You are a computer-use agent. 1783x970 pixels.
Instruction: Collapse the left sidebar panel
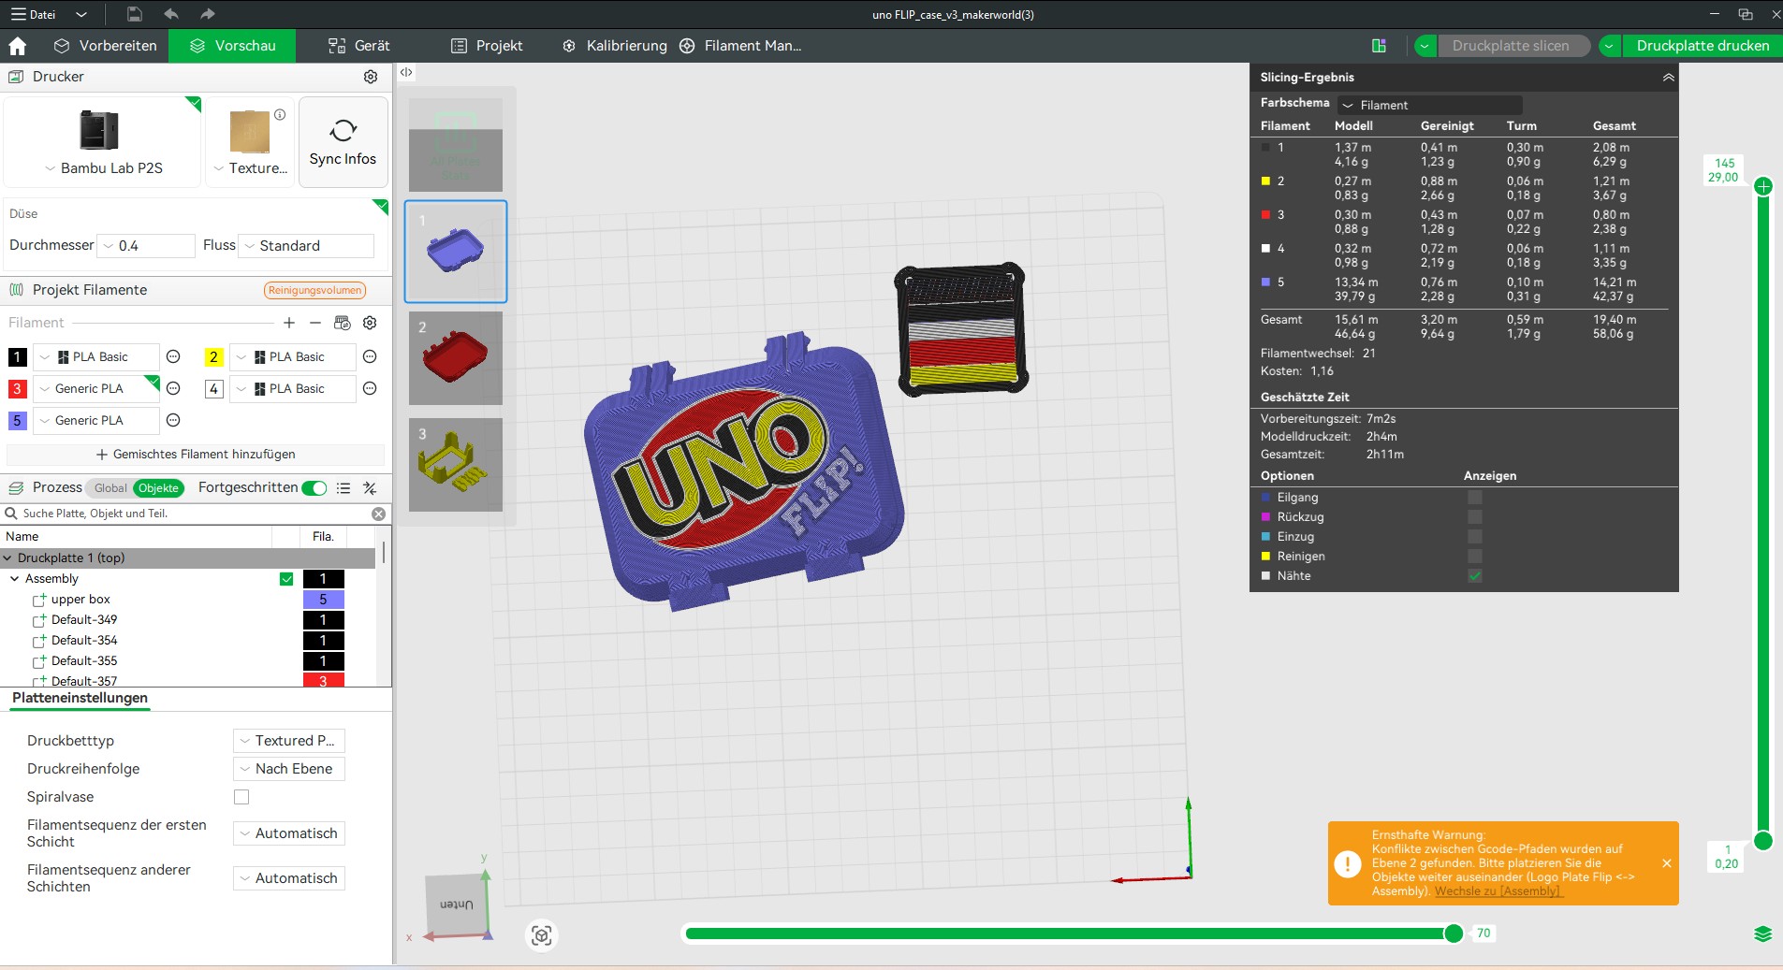406,72
